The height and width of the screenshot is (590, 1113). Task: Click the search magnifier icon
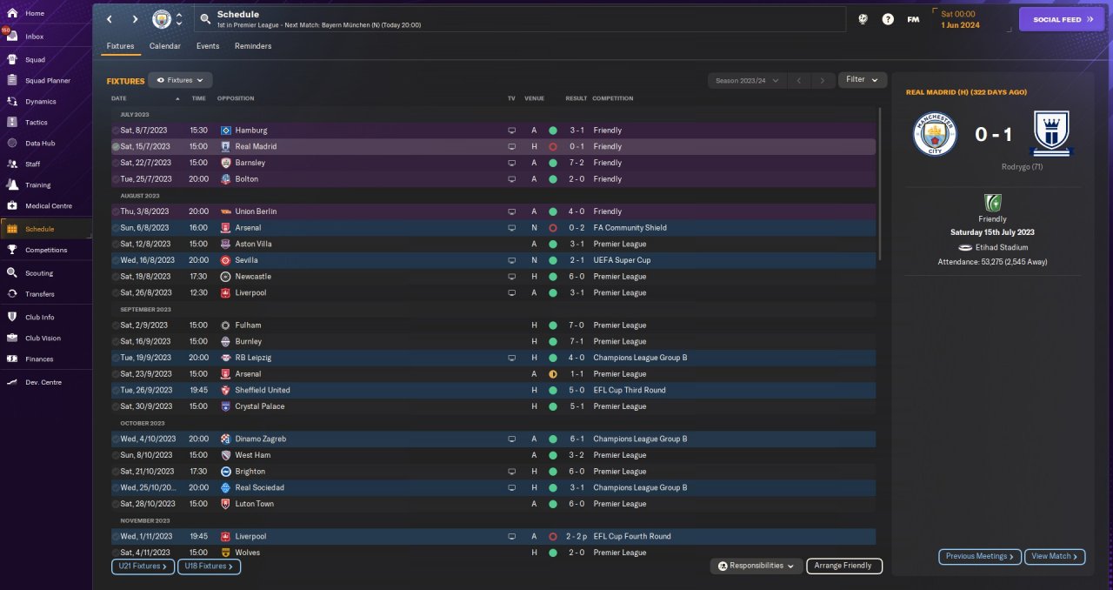(x=204, y=19)
